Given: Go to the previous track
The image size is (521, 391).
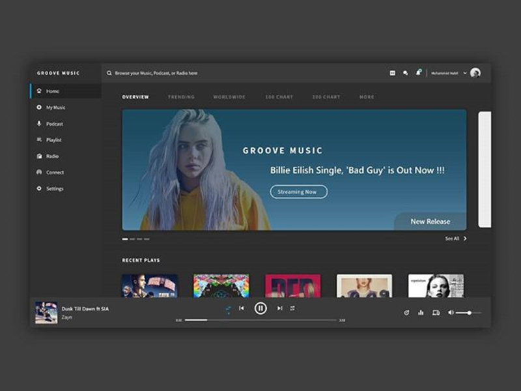Looking at the screenshot, I should coord(242,308).
